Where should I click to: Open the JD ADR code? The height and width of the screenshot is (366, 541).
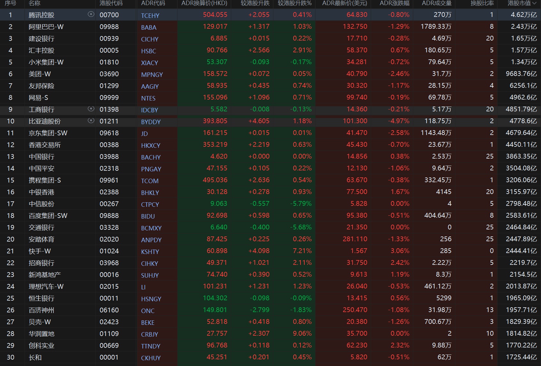pos(144,134)
